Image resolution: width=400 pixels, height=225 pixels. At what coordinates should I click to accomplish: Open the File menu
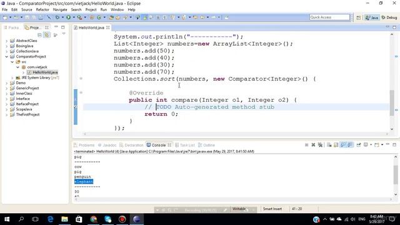pyautogui.click(x=4, y=10)
